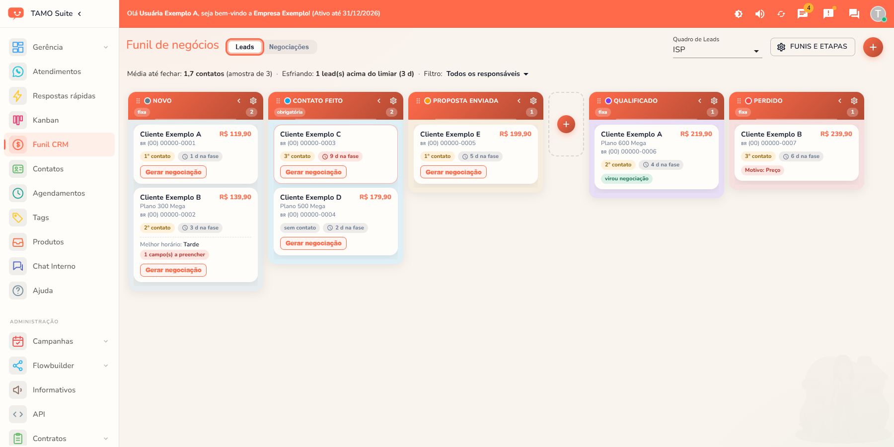Click the PROPOSTA ENVIADA orange color circle
Image resolution: width=894 pixels, height=447 pixels.
tap(428, 101)
